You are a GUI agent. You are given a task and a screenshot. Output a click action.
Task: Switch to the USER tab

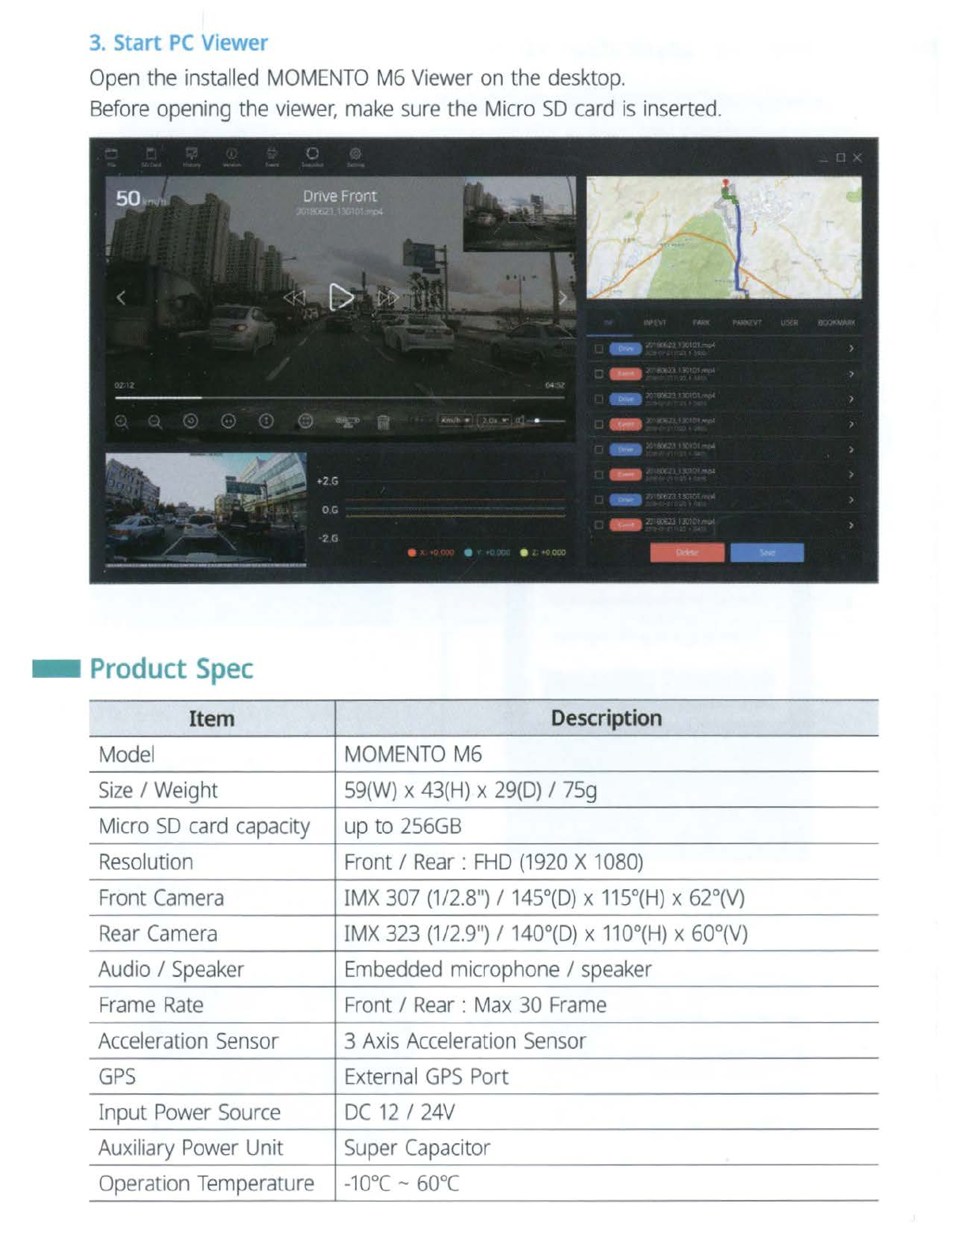click(x=789, y=323)
